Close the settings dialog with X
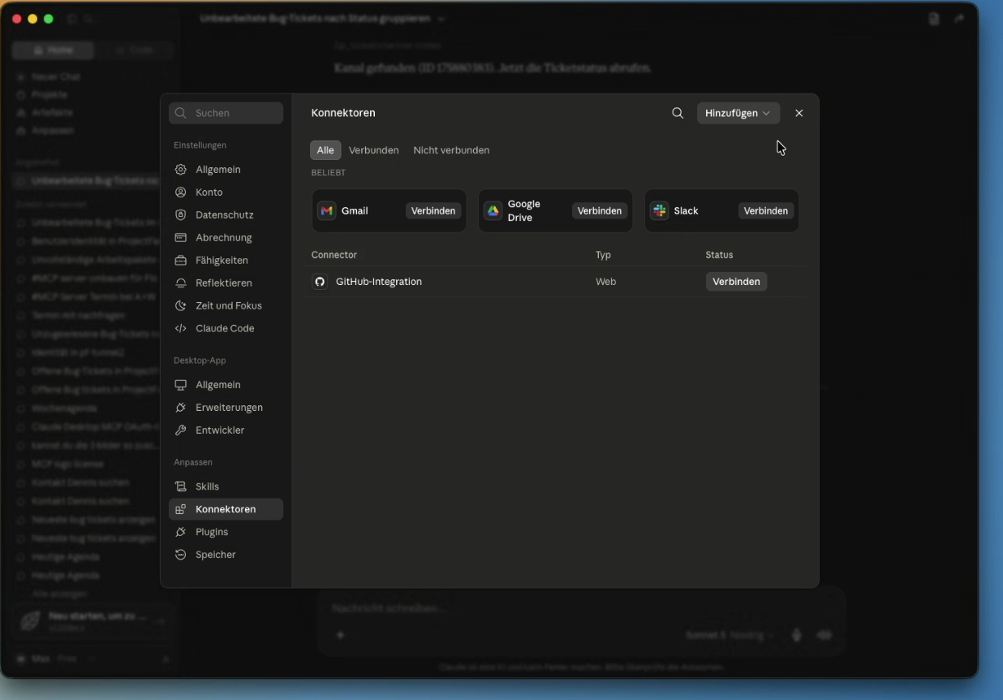This screenshot has height=700, width=1003. pyautogui.click(x=799, y=113)
